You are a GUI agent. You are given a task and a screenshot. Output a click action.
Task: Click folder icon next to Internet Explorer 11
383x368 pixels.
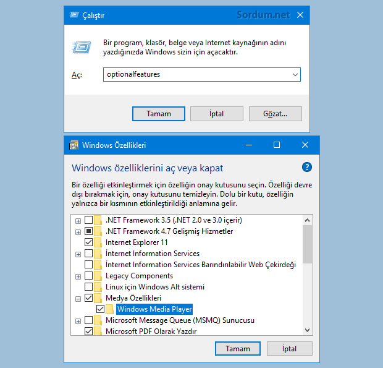[x=98, y=242]
